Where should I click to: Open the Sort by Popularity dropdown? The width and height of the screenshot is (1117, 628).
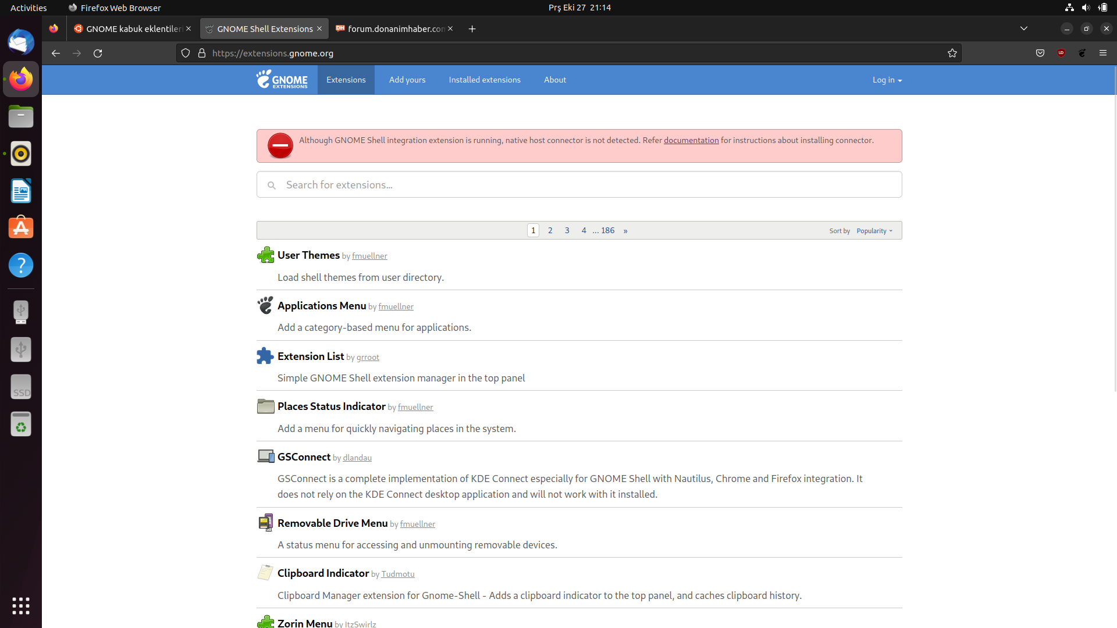[874, 231]
